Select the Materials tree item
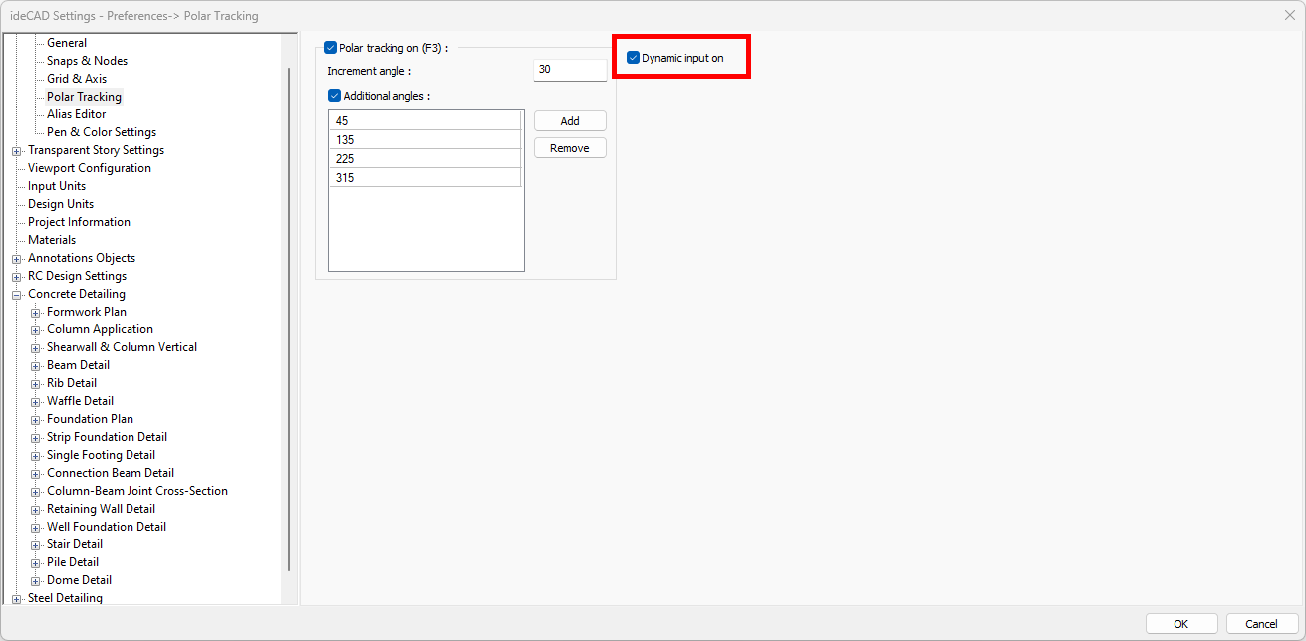Screen dimensions: 1306x641 52,240
